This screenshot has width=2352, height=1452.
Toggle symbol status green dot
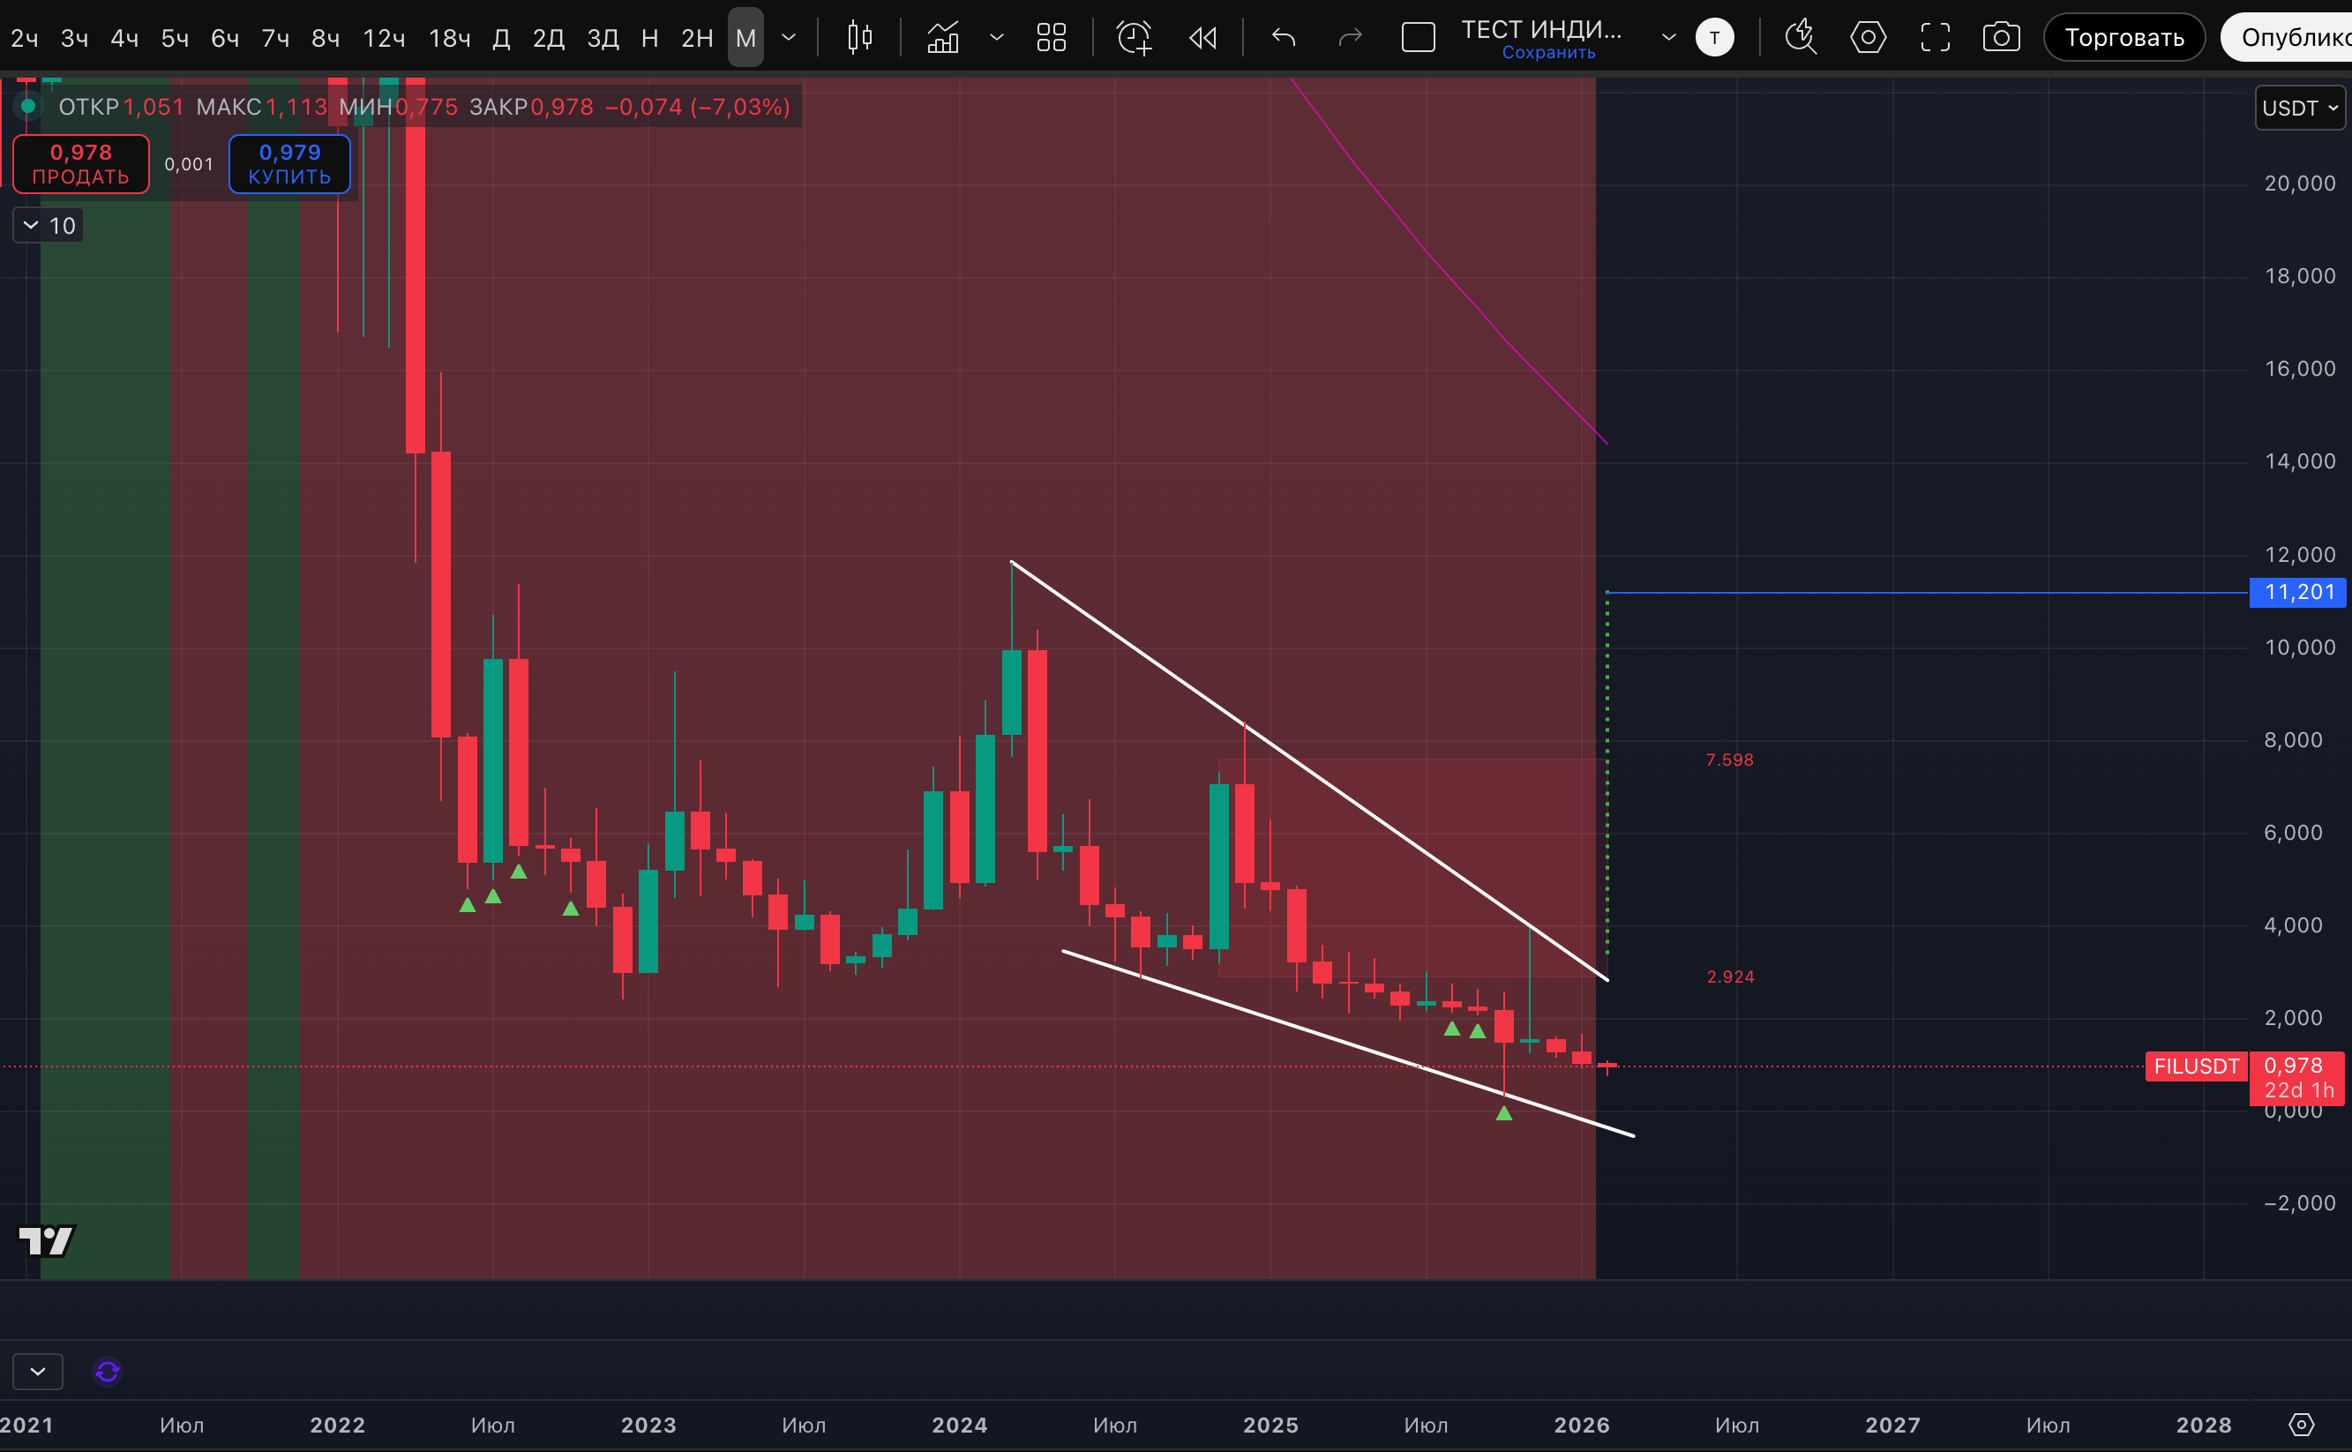[x=29, y=107]
